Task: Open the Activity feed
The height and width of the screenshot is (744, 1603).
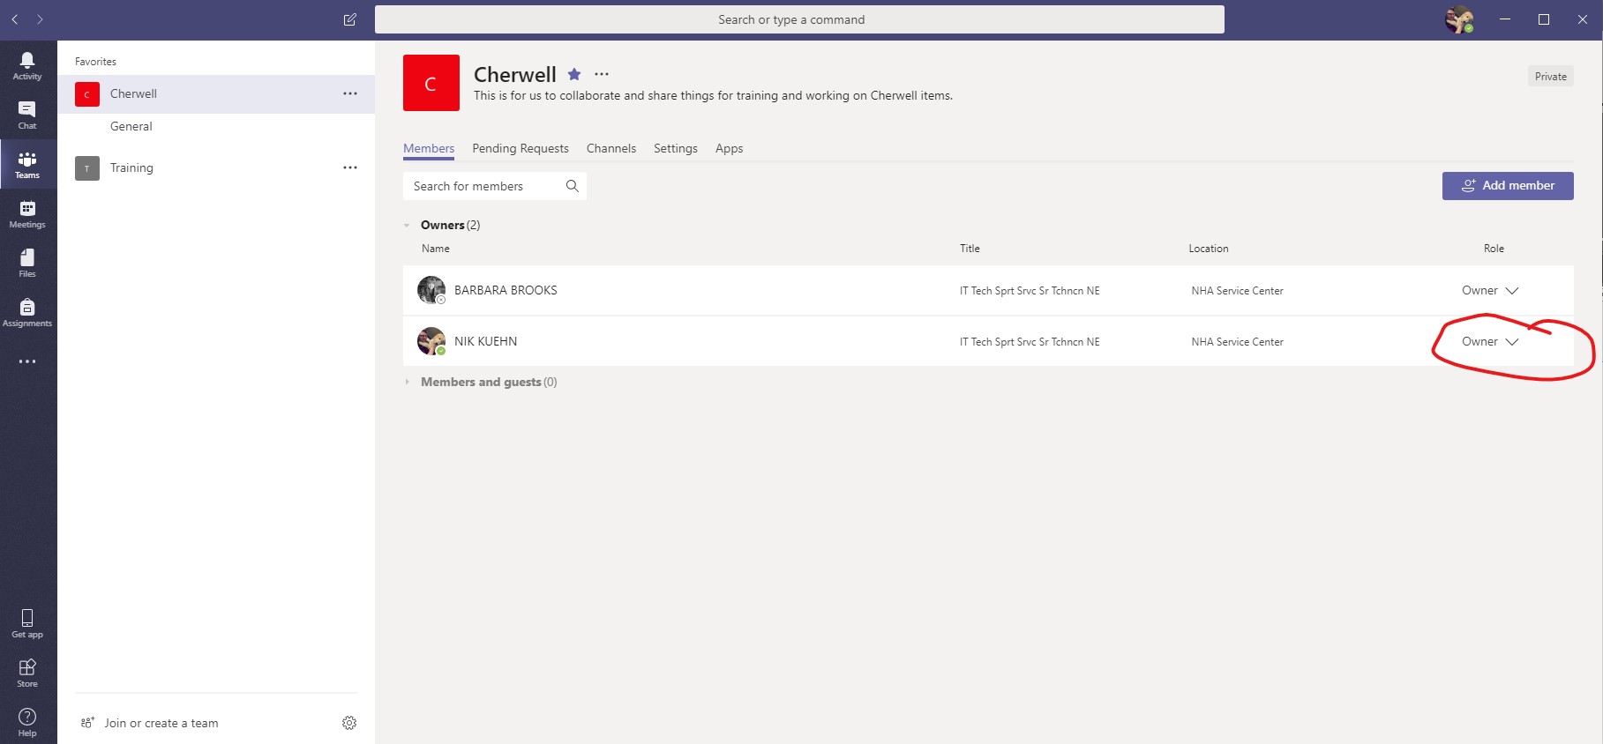Action: point(27,66)
